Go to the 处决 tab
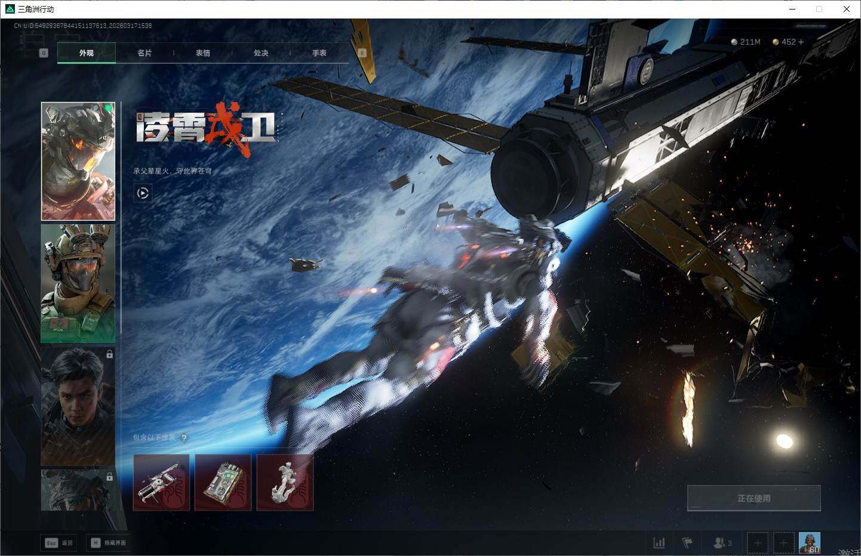Viewport: 861px width, 556px height. click(x=261, y=53)
